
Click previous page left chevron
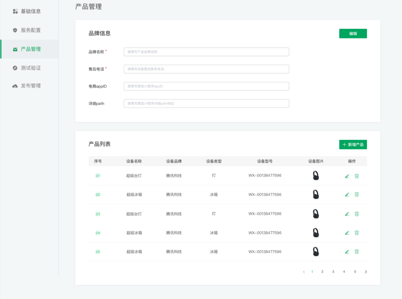(304, 272)
